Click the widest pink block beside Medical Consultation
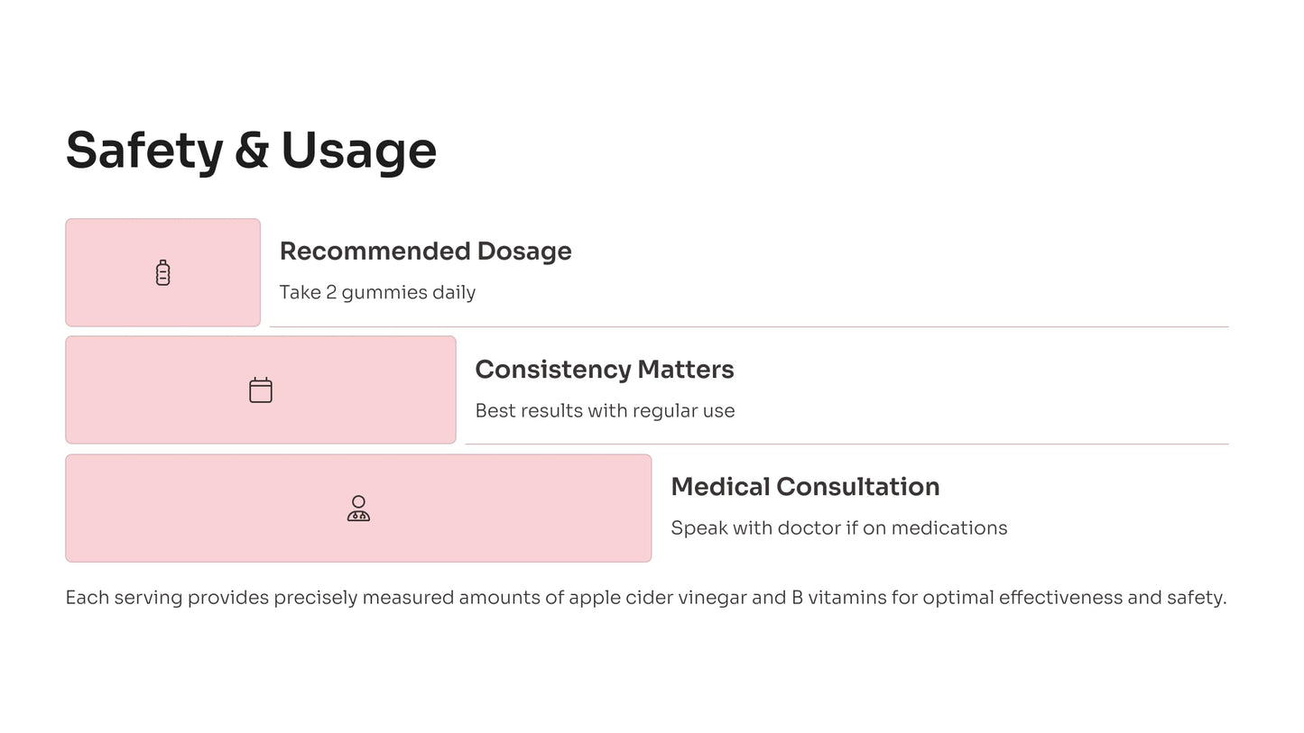 [358, 508]
